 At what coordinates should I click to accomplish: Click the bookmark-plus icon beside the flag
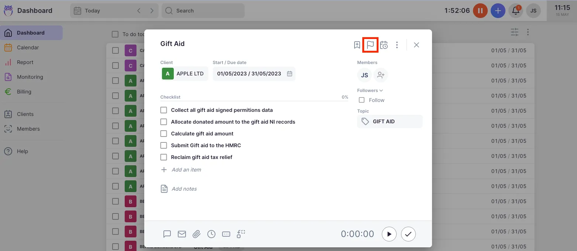click(x=357, y=45)
